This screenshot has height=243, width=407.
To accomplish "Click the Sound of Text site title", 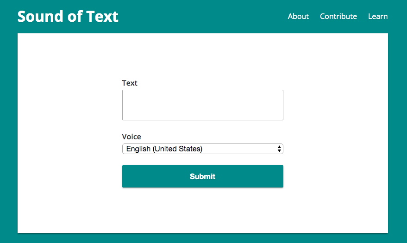I will tap(68, 16).
